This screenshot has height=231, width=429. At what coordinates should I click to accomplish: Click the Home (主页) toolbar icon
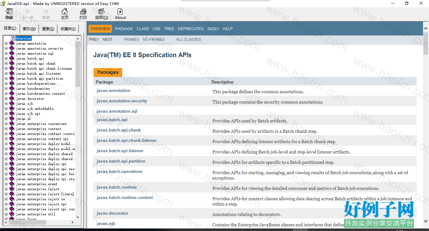point(64,12)
